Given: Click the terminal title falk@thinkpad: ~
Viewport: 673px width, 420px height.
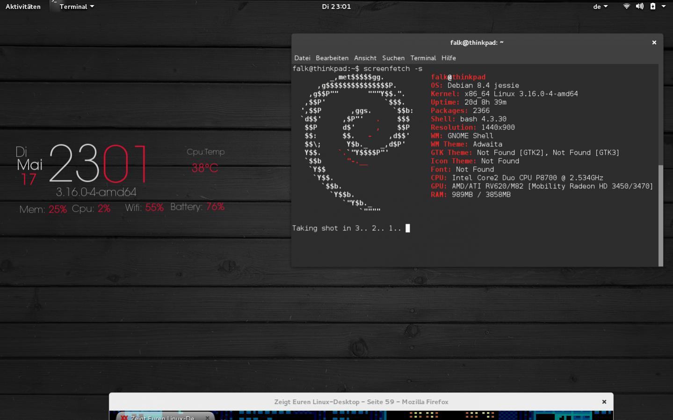Looking at the screenshot, I should tap(477, 43).
